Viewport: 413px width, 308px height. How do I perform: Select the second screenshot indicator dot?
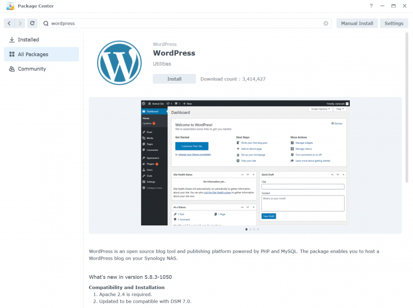pos(250,229)
